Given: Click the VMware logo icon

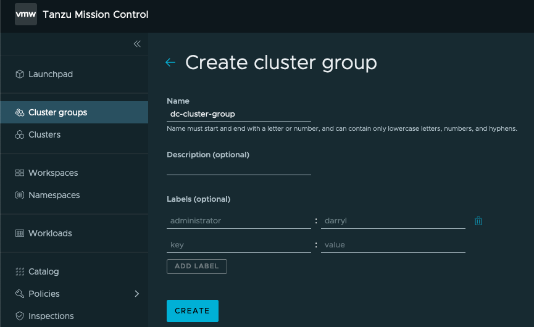Looking at the screenshot, I should [26, 14].
